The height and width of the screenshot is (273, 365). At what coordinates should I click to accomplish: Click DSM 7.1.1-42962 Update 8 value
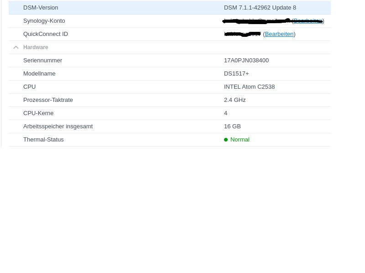pos(260,8)
